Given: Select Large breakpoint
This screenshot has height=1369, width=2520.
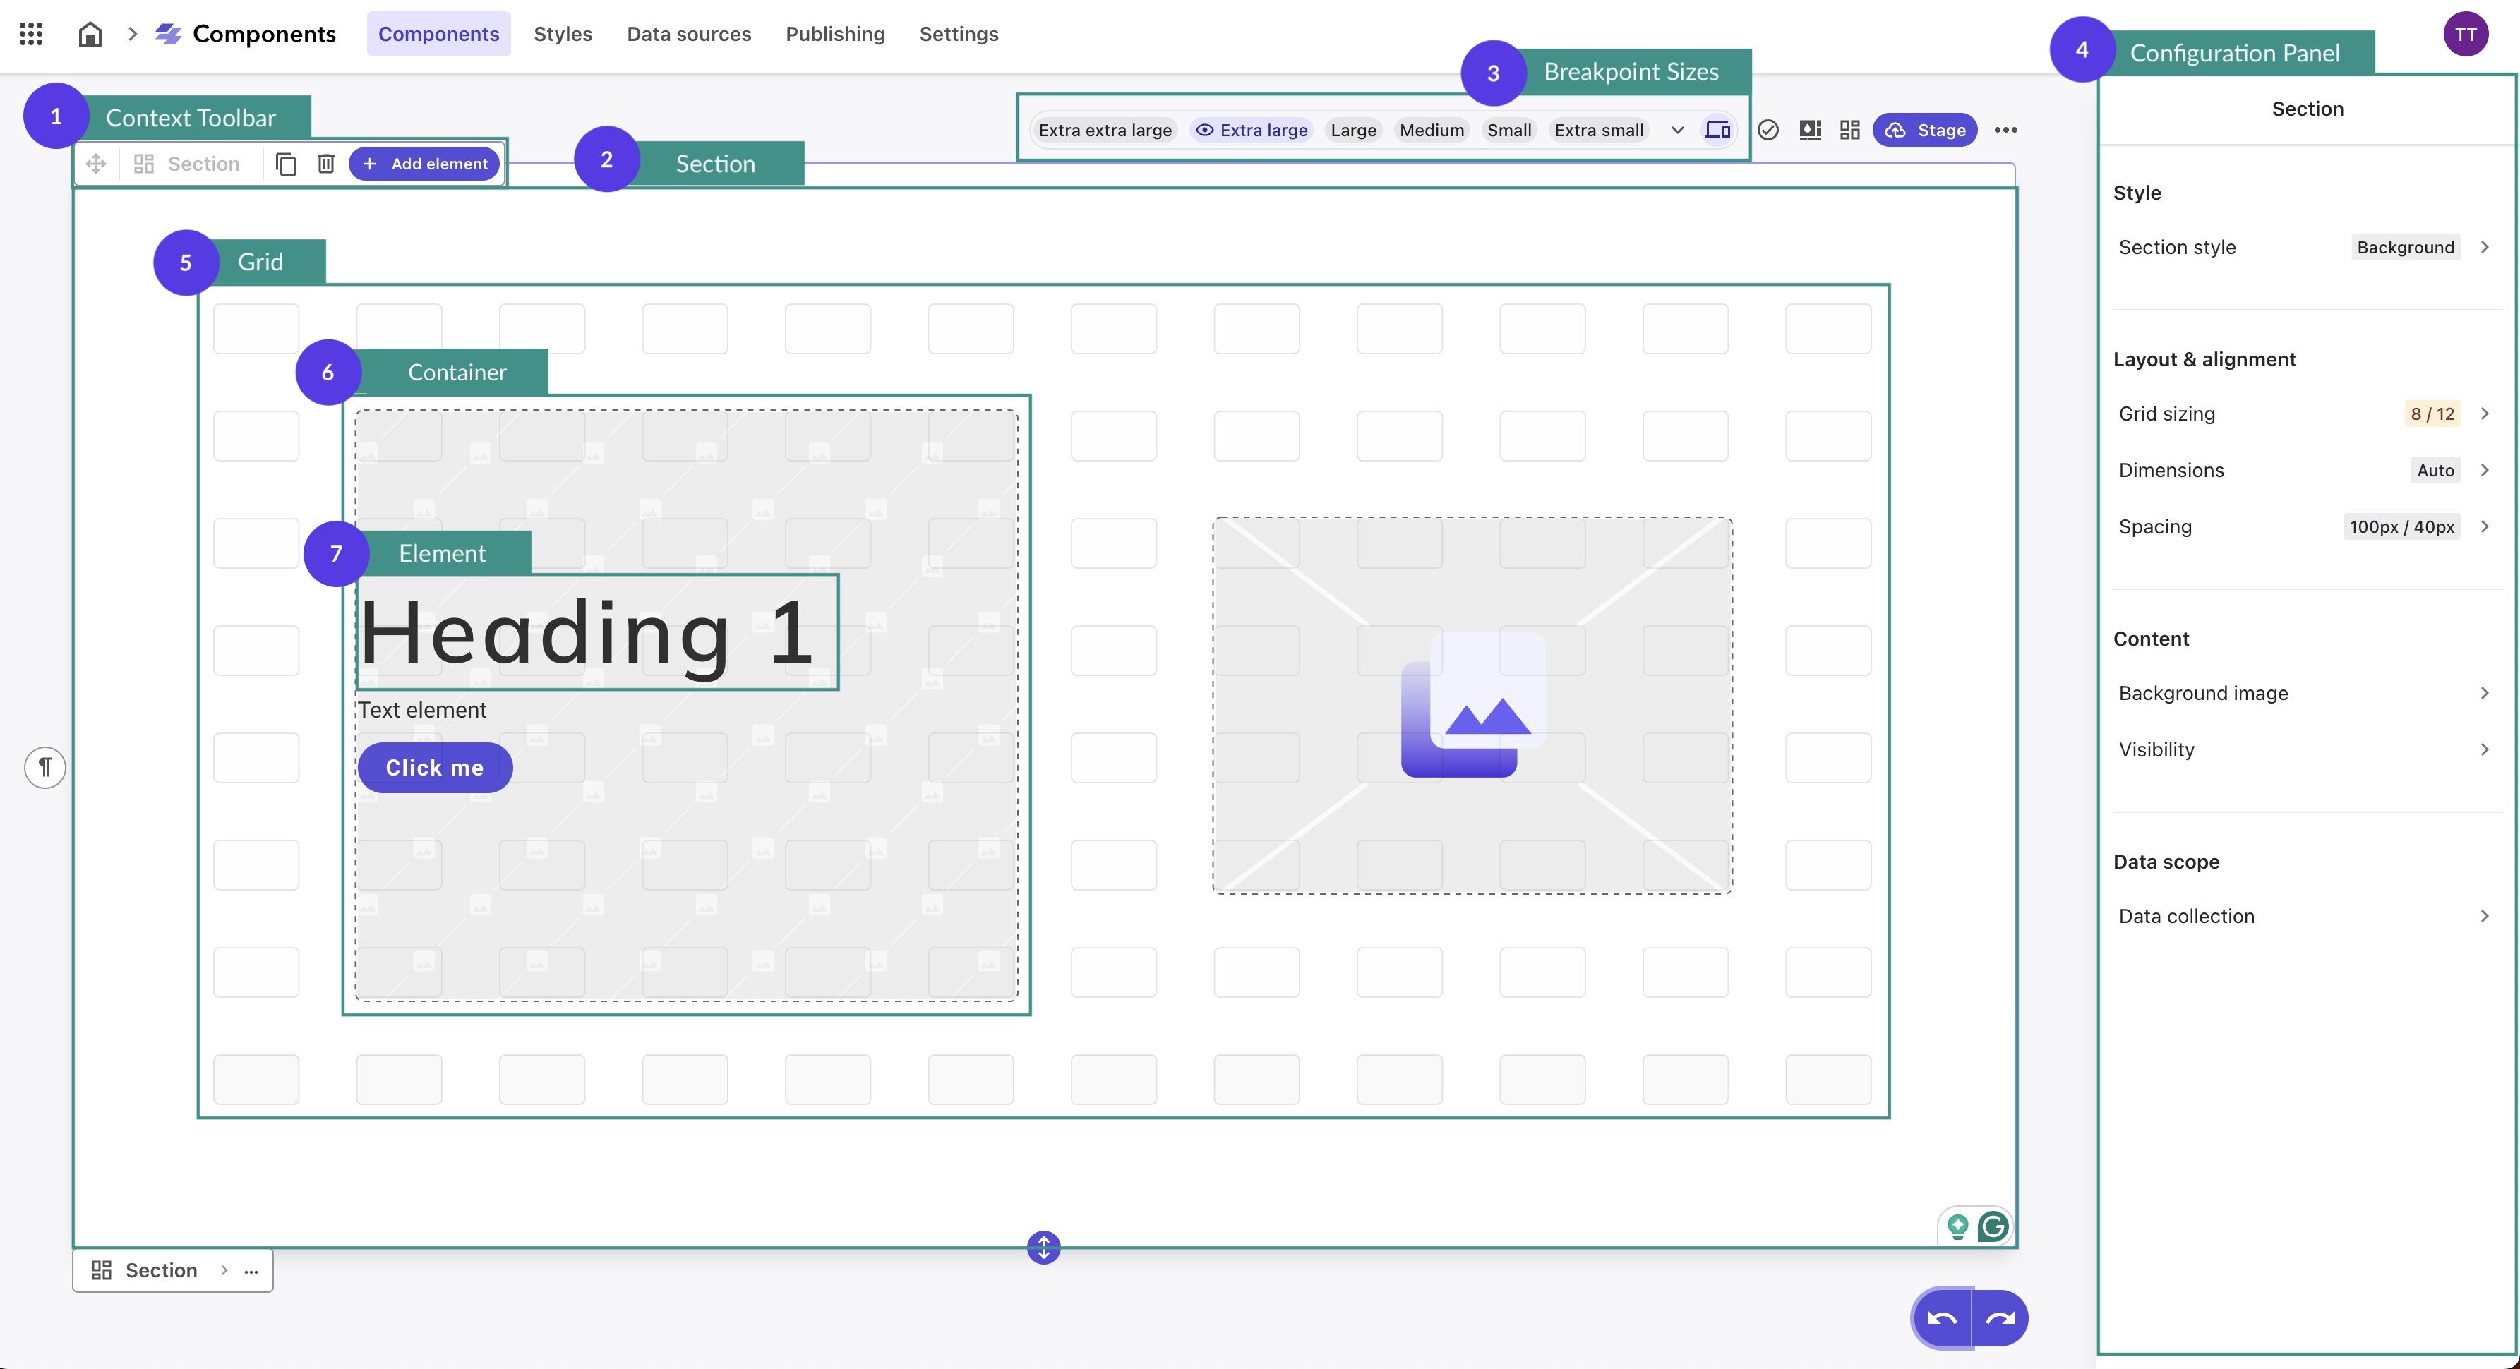Looking at the screenshot, I should click(x=1354, y=130).
